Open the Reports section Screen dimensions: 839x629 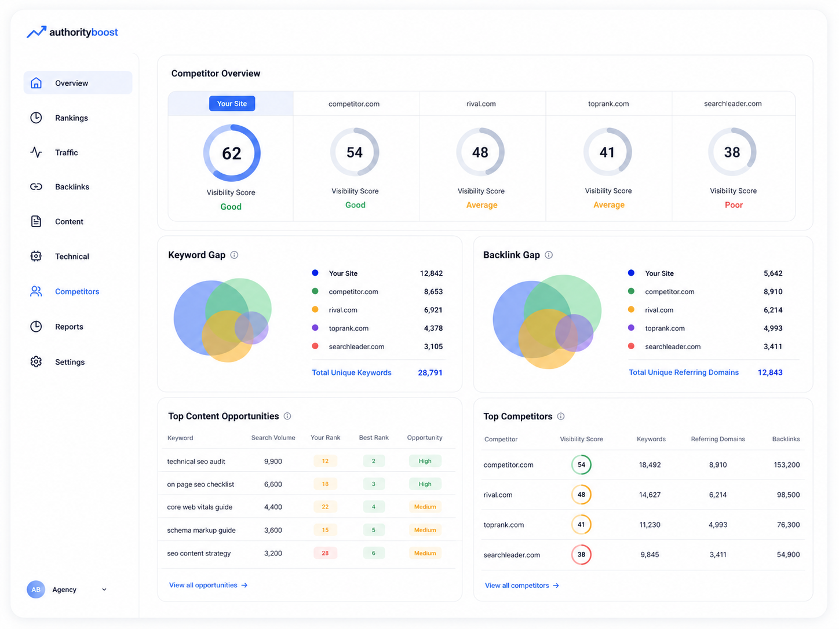78,327
